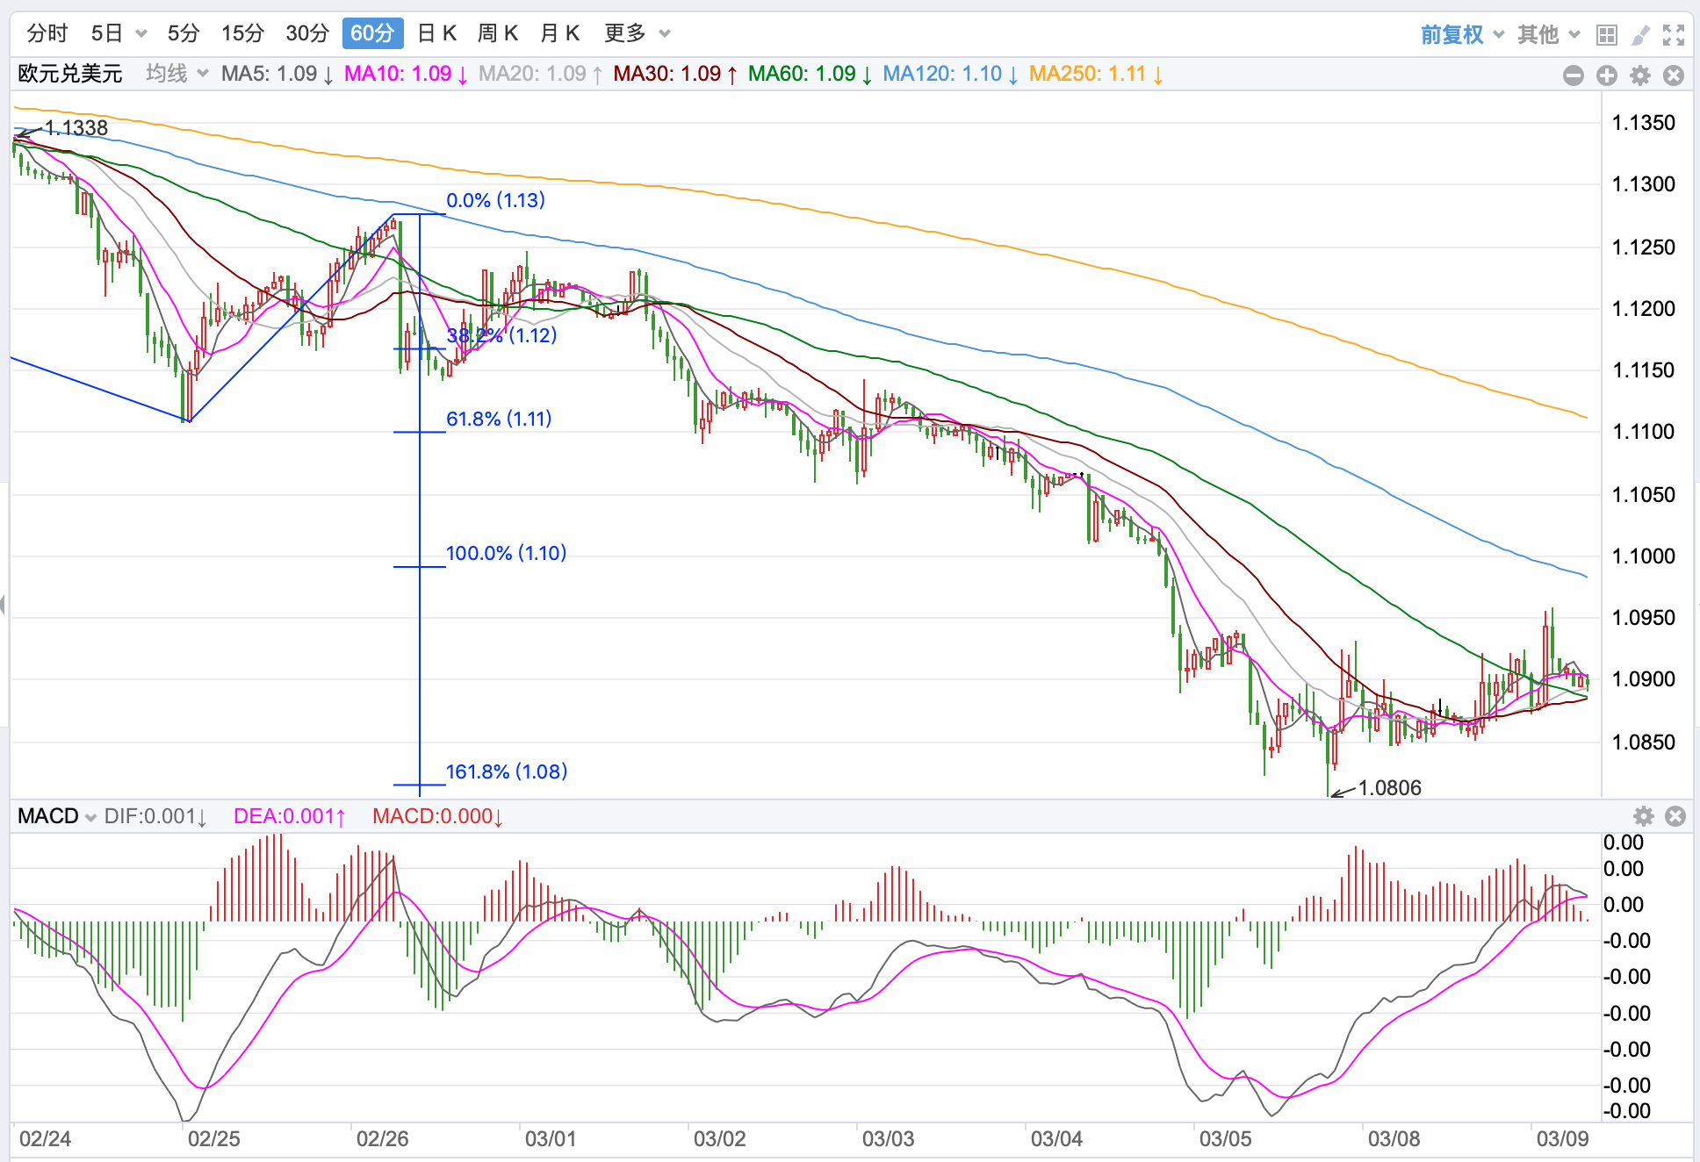Expand the 5日 dropdown arrow
This screenshot has width=1700, height=1162.
click(x=141, y=34)
